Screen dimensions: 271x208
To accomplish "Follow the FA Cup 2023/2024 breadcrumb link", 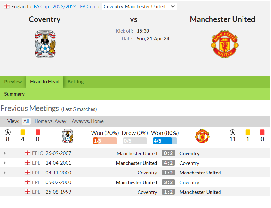I will [64, 7].
